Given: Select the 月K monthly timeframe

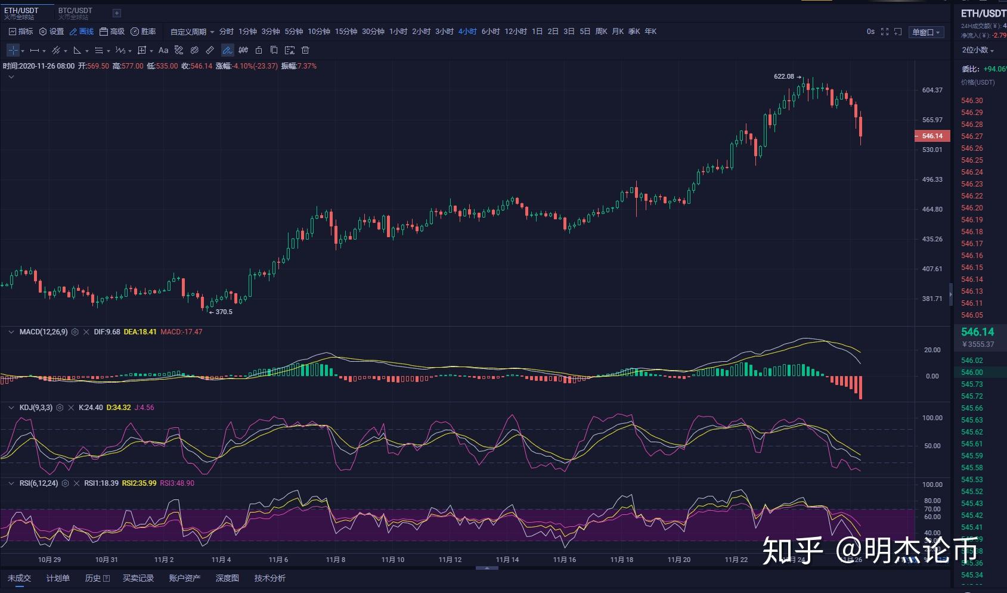Looking at the screenshot, I should point(618,32).
